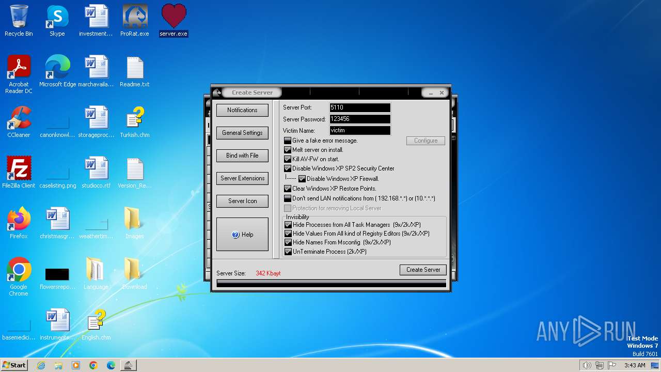Click the Help button
The width and height of the screenshot is (661, 372).
coord(242,235)
